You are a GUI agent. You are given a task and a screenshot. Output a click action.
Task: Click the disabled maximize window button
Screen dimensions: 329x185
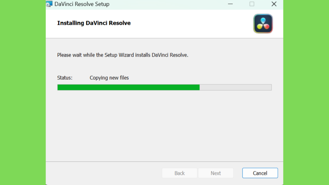coord(252,4)
